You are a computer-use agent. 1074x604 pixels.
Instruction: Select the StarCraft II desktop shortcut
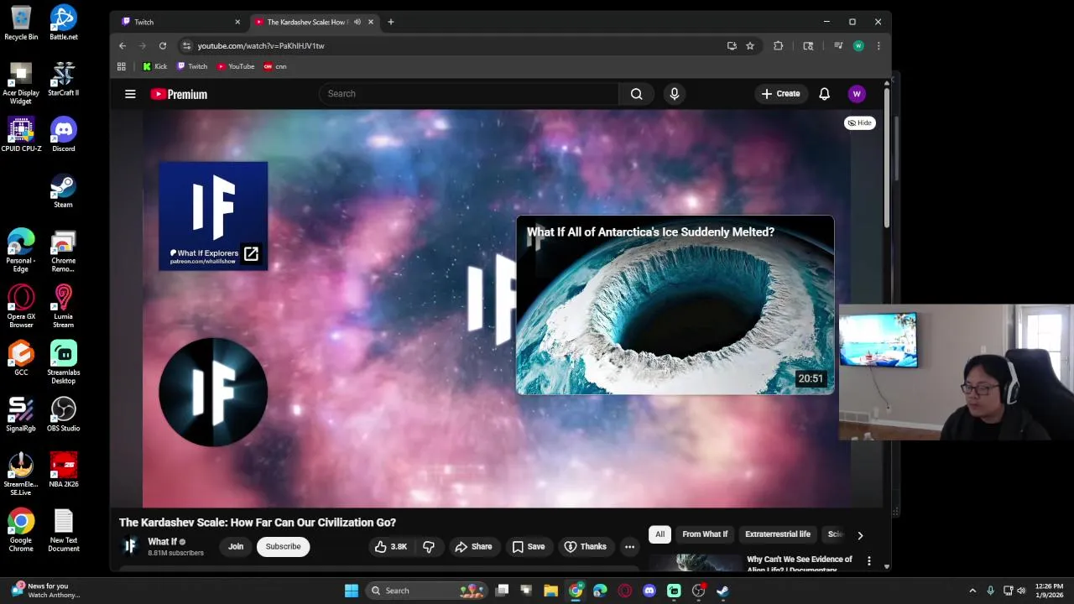pyautogui.click(x=64, y=79)
